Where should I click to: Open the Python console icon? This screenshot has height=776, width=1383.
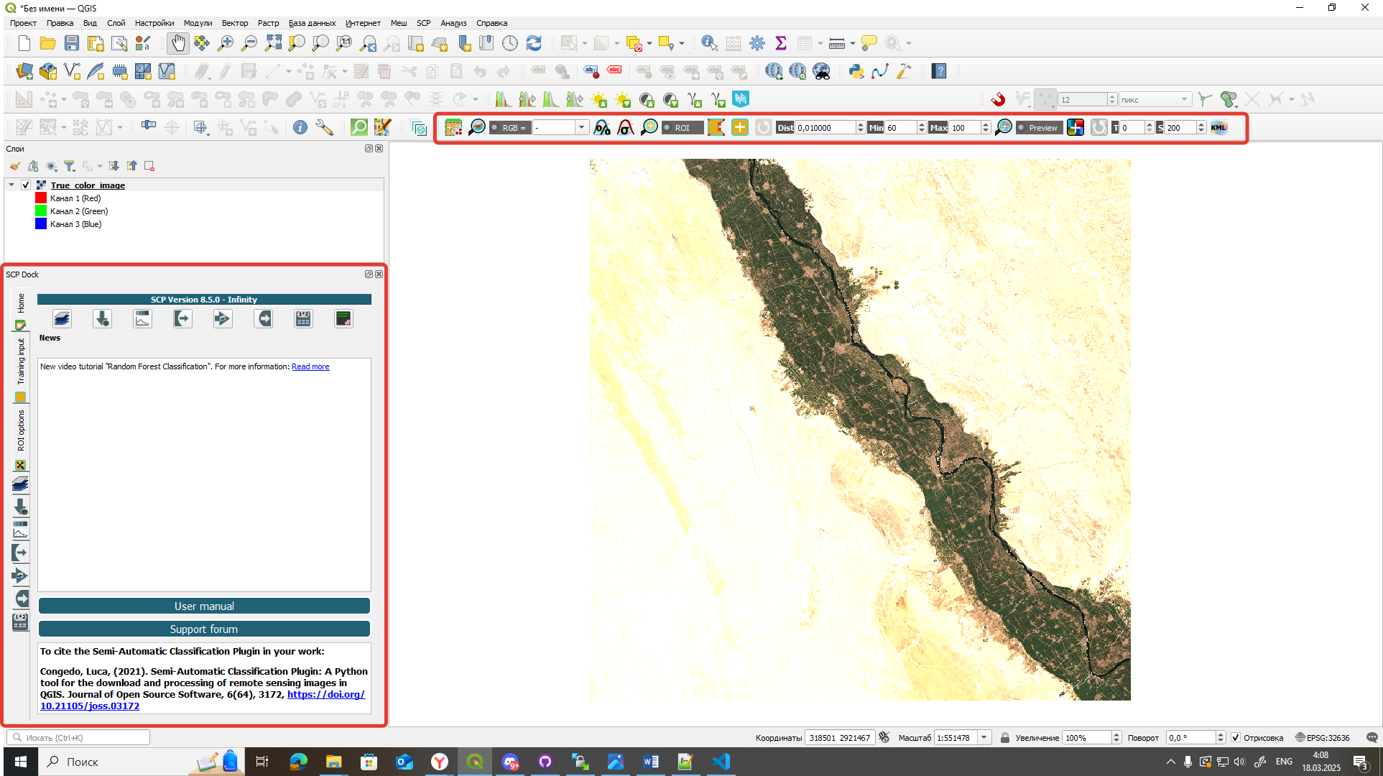[x=856, y=71]
